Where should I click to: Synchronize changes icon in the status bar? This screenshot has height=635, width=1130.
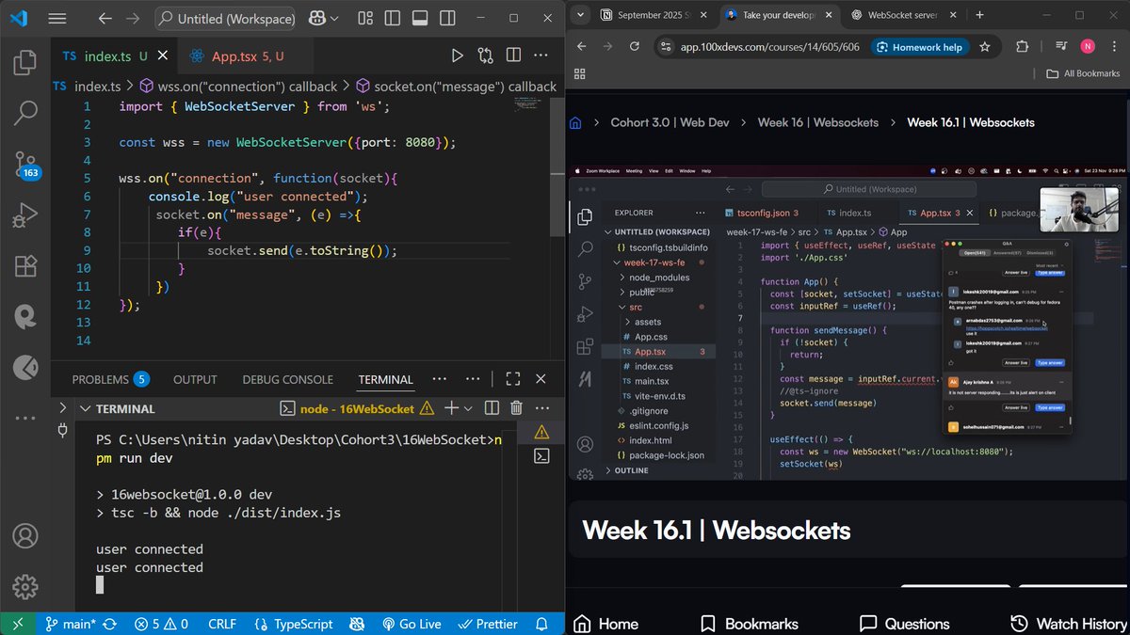109,624
